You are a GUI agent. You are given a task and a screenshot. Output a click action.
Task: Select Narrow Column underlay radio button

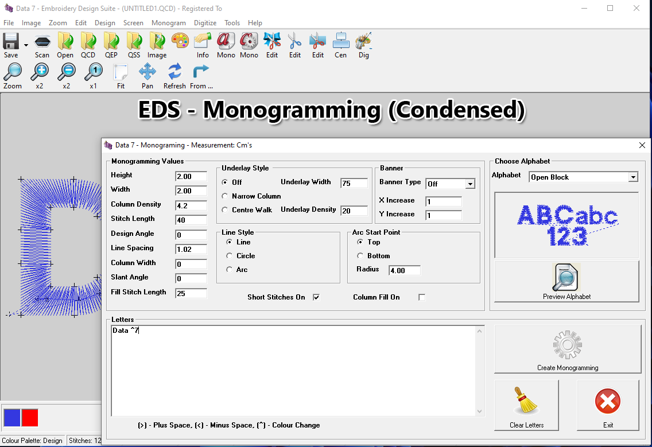click(225, 196)
